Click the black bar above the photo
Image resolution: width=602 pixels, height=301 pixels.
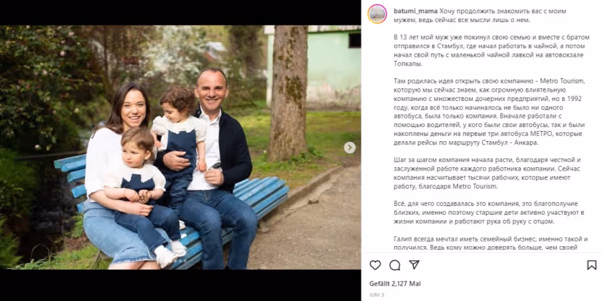[181, 13]
